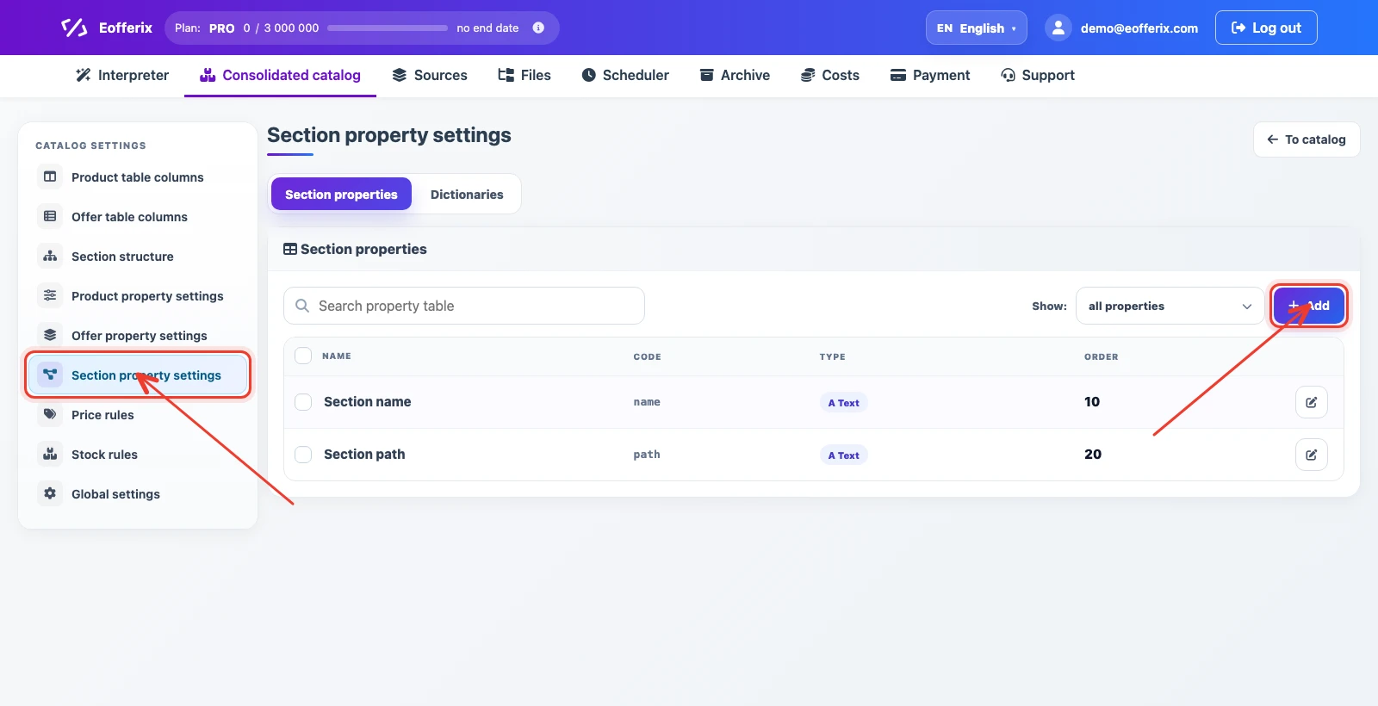This screenshot has width=1378, height=706.
Task: Switch to the Section properties tab
Action: tap(341, 195)
